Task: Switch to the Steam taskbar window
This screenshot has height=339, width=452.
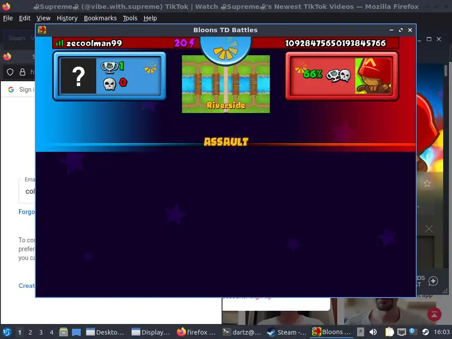Action: pos(287,332)
